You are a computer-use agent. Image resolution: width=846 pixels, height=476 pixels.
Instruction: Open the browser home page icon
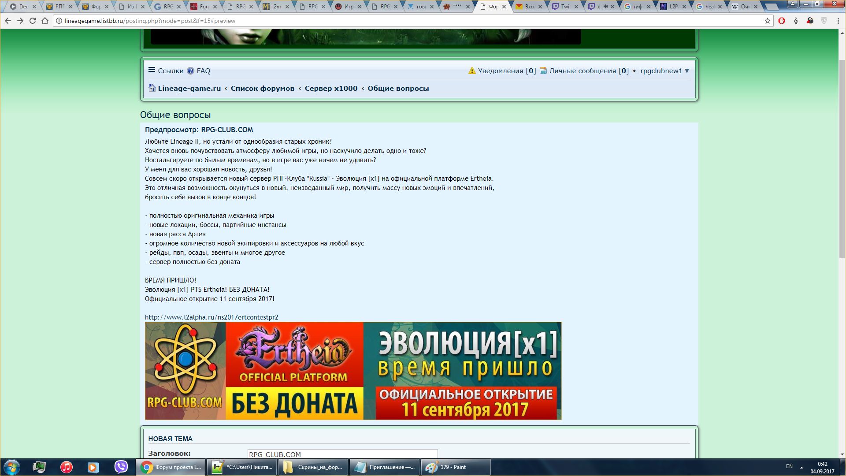(x=45, y=21)
